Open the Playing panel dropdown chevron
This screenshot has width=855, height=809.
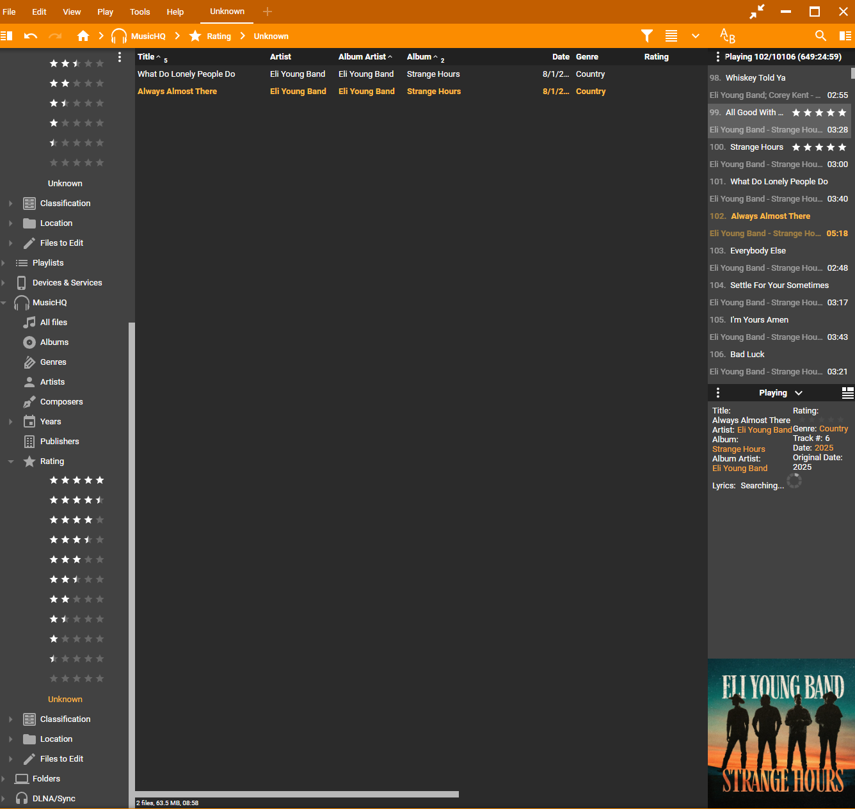pyautogui.click(x=798, y=393)
